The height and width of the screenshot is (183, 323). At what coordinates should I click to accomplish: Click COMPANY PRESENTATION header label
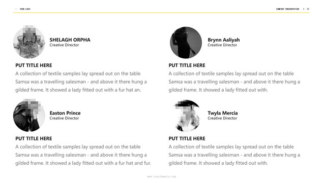click(x=287, y=9)
